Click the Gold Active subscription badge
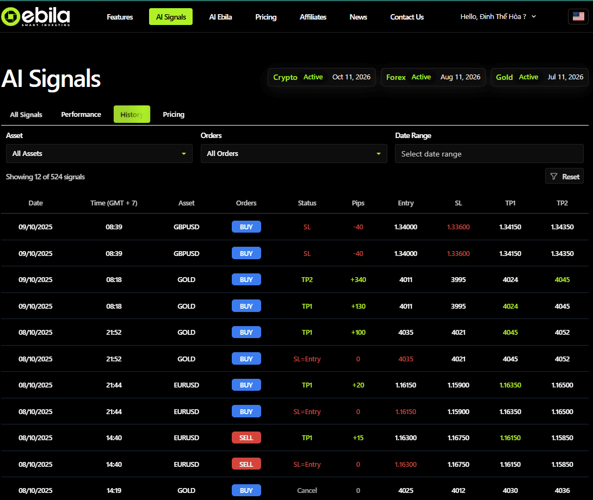 (539, 77)
